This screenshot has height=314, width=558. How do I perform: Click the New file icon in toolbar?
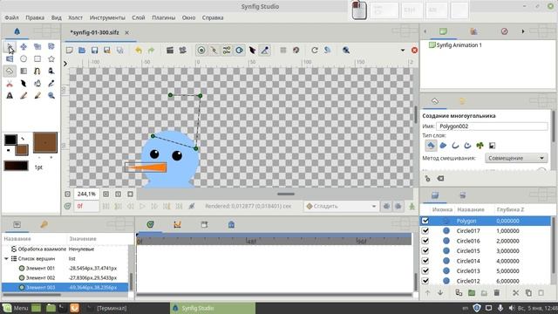point(70,51)
